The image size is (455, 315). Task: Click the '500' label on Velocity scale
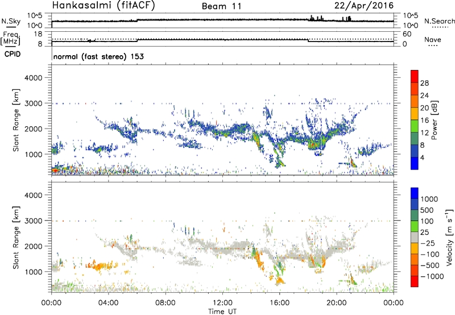coord(427,210)
